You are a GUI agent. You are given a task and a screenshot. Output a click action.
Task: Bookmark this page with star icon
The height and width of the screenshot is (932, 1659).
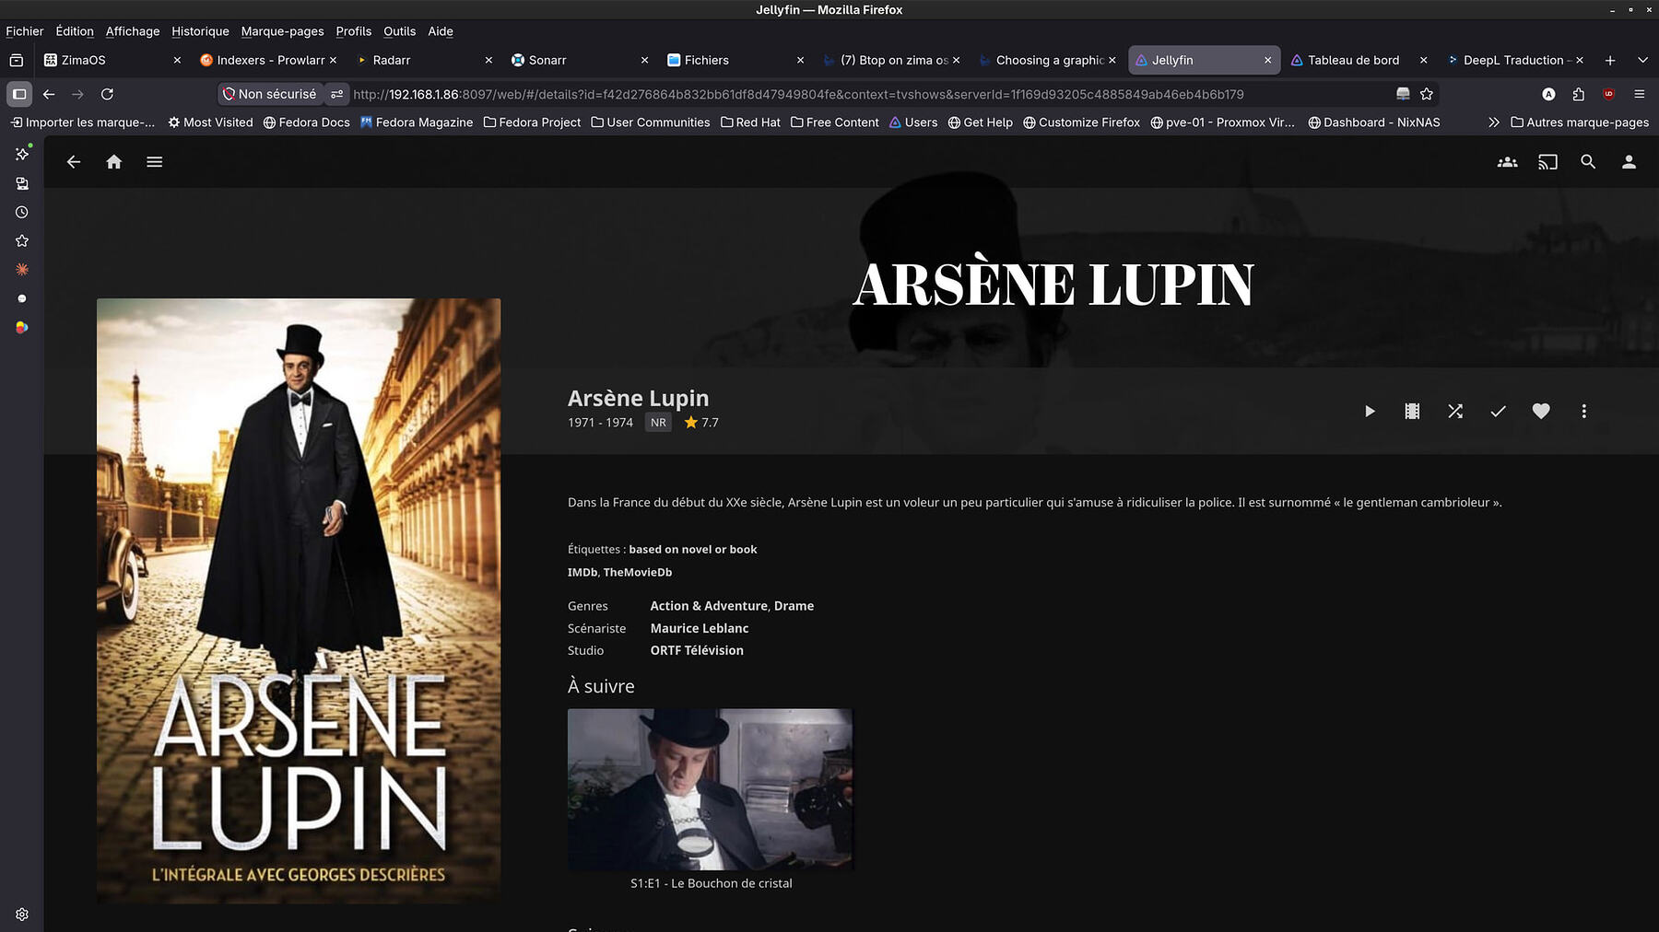click(1427, 94)
